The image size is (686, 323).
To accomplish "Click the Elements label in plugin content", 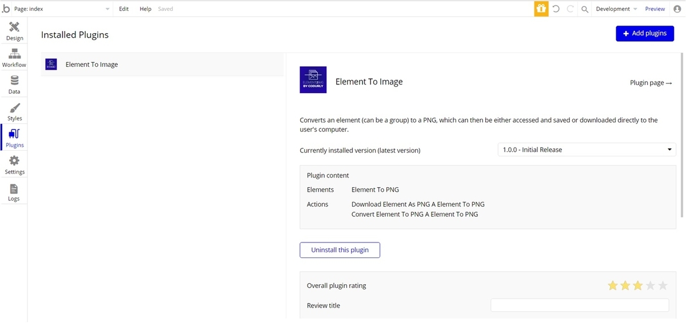I will [320, 189].
